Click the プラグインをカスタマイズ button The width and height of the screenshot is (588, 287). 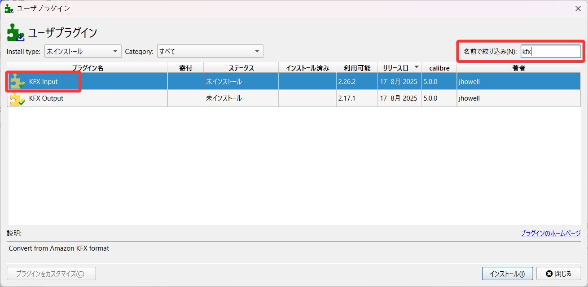tap(51, 274)
